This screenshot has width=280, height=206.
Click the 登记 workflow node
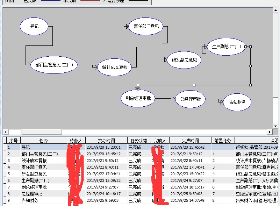click(x=34, y=26)
